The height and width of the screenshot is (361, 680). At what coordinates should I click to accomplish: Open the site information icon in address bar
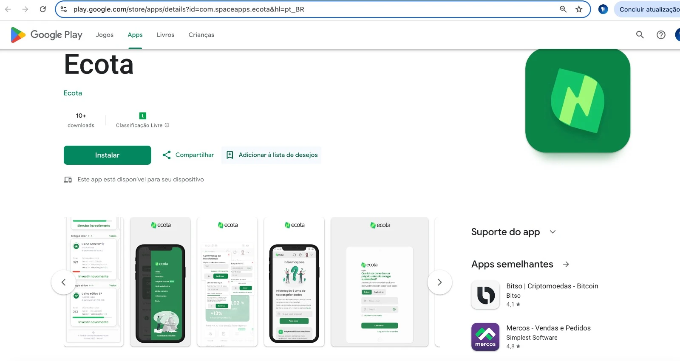64,9
